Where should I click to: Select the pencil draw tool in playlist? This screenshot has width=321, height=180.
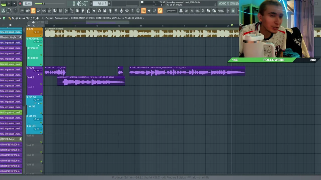pos(10,18)
